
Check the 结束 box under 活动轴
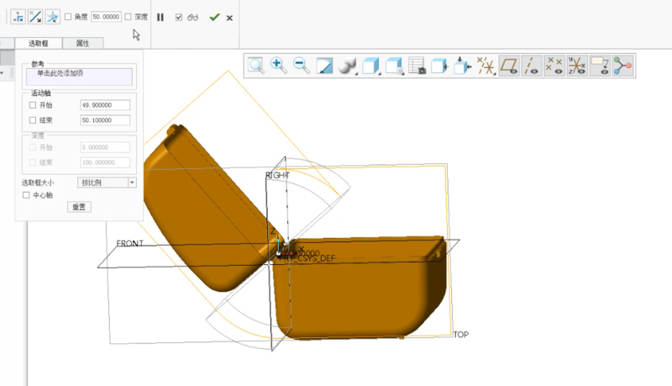pos(33,120)
